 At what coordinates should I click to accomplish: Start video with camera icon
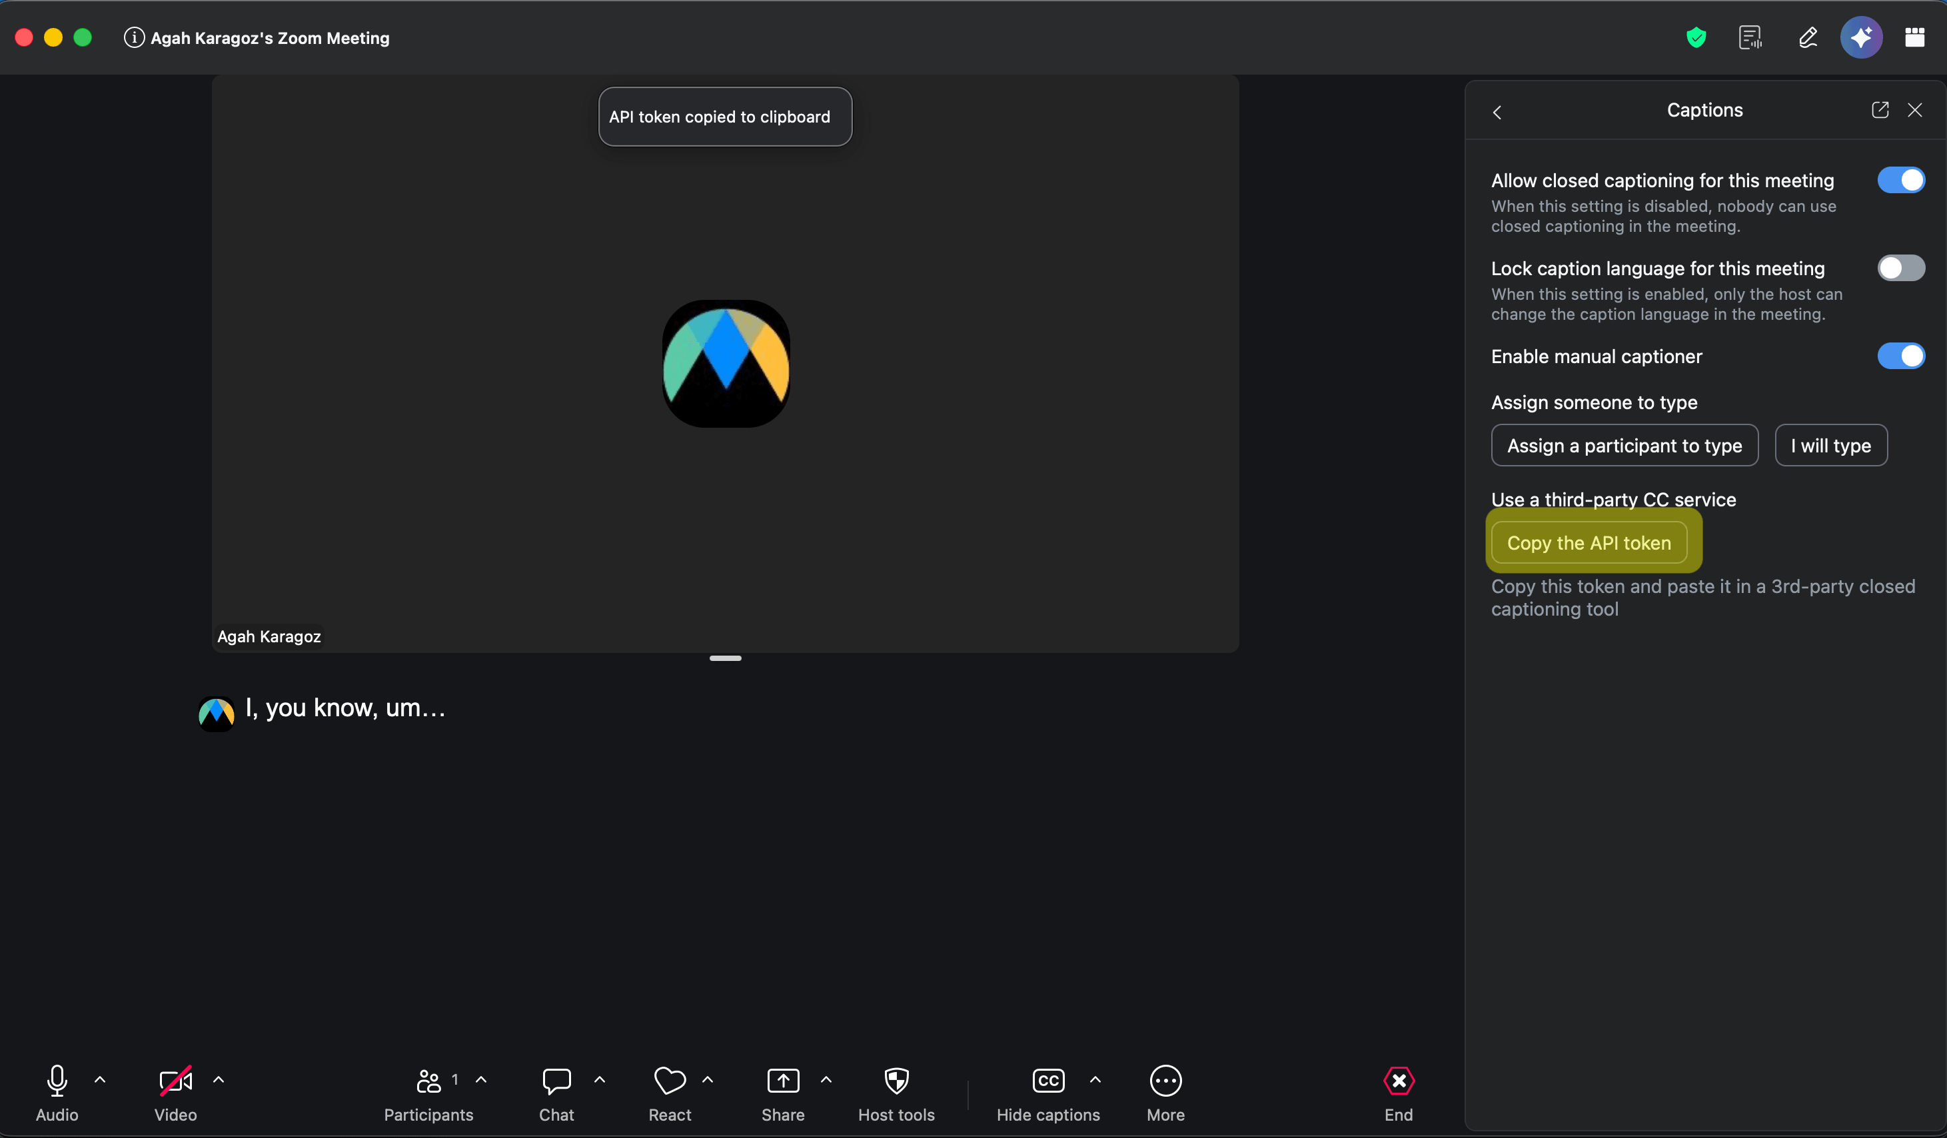[175, 1093]
